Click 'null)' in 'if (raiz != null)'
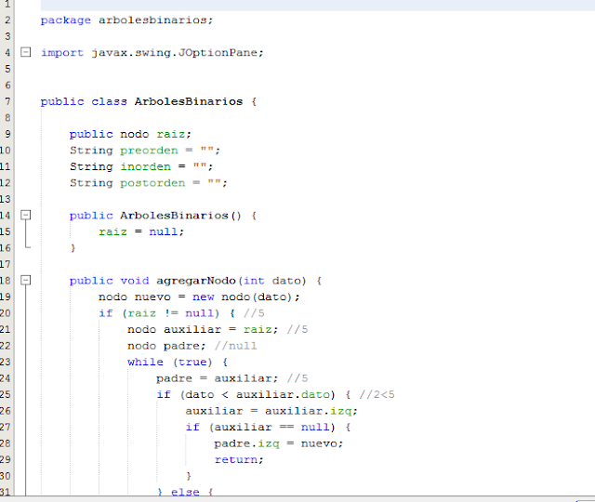This screenshot has width=595, height=502. 203,313
